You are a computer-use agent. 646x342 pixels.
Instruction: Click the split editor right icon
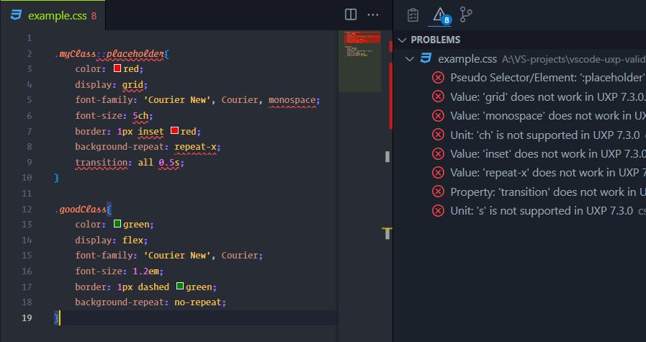(x=351, y=14)
